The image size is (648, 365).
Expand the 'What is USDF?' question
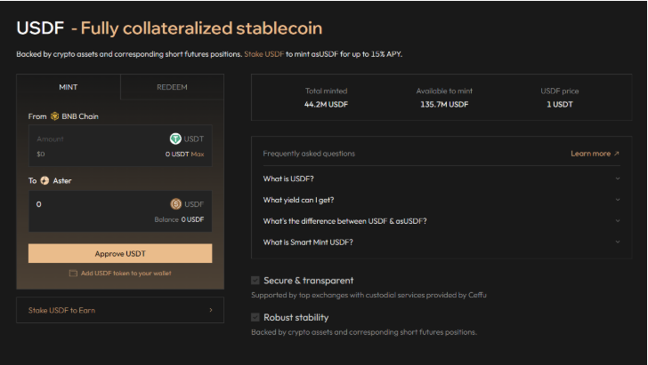[x=617, y=179]
